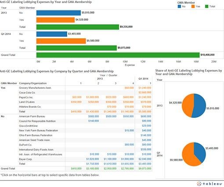Click the 2013 Yes bar $4,320,000
This screenshot has height=187, width=224.
point(55,20)
